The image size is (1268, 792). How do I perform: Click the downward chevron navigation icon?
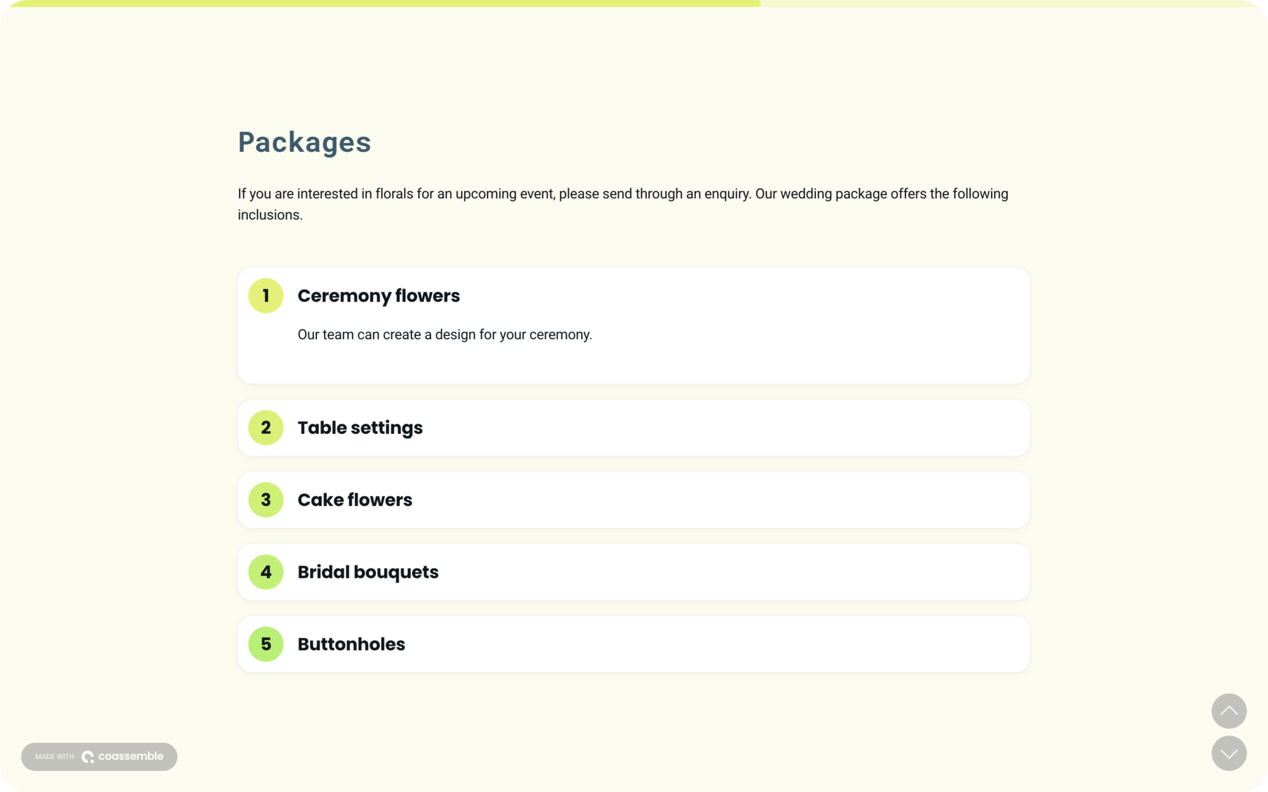click(x=1229, y=754)
